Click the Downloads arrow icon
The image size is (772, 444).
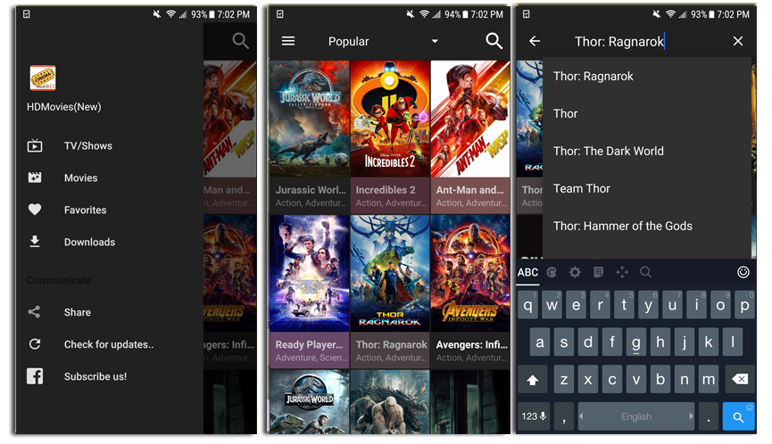point(35,242)
